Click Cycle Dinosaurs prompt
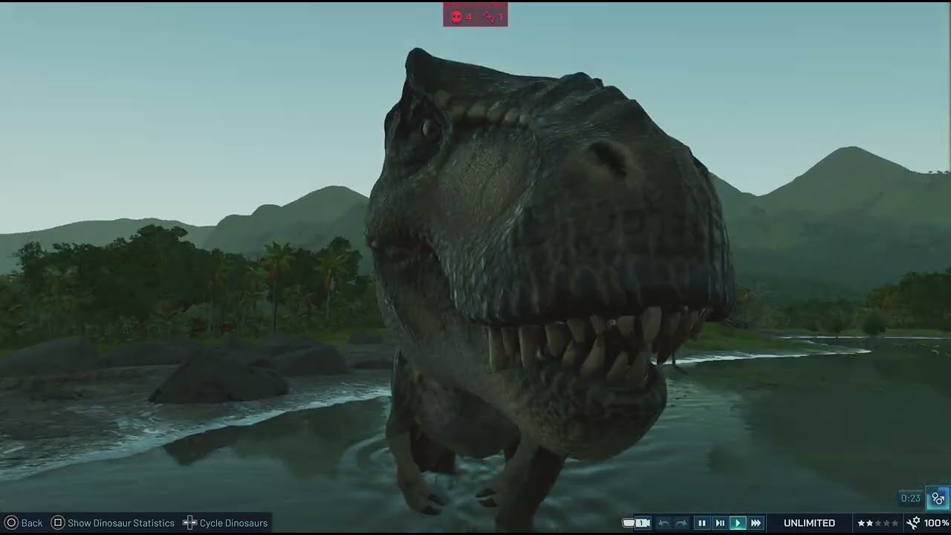 pos(225,523)
